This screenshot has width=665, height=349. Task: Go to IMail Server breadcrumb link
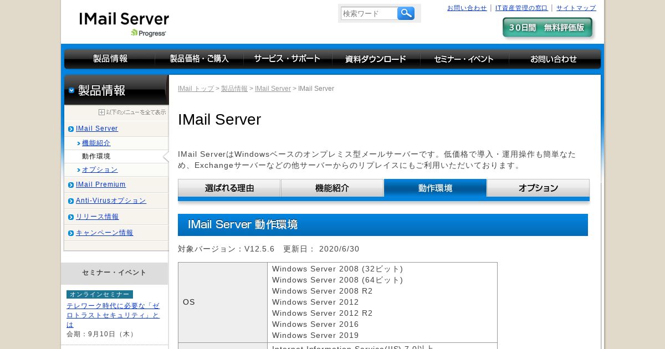[x=273, y=89]
